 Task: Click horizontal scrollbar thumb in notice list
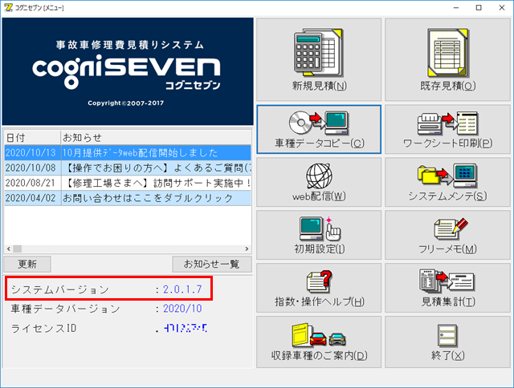[18, 249]
